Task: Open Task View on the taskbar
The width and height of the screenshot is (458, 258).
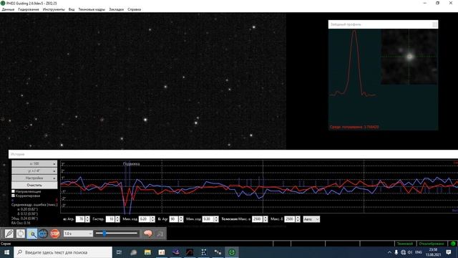Action: coord(119,252)
